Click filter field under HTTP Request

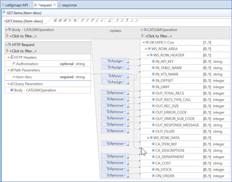(x=23, y=51)
